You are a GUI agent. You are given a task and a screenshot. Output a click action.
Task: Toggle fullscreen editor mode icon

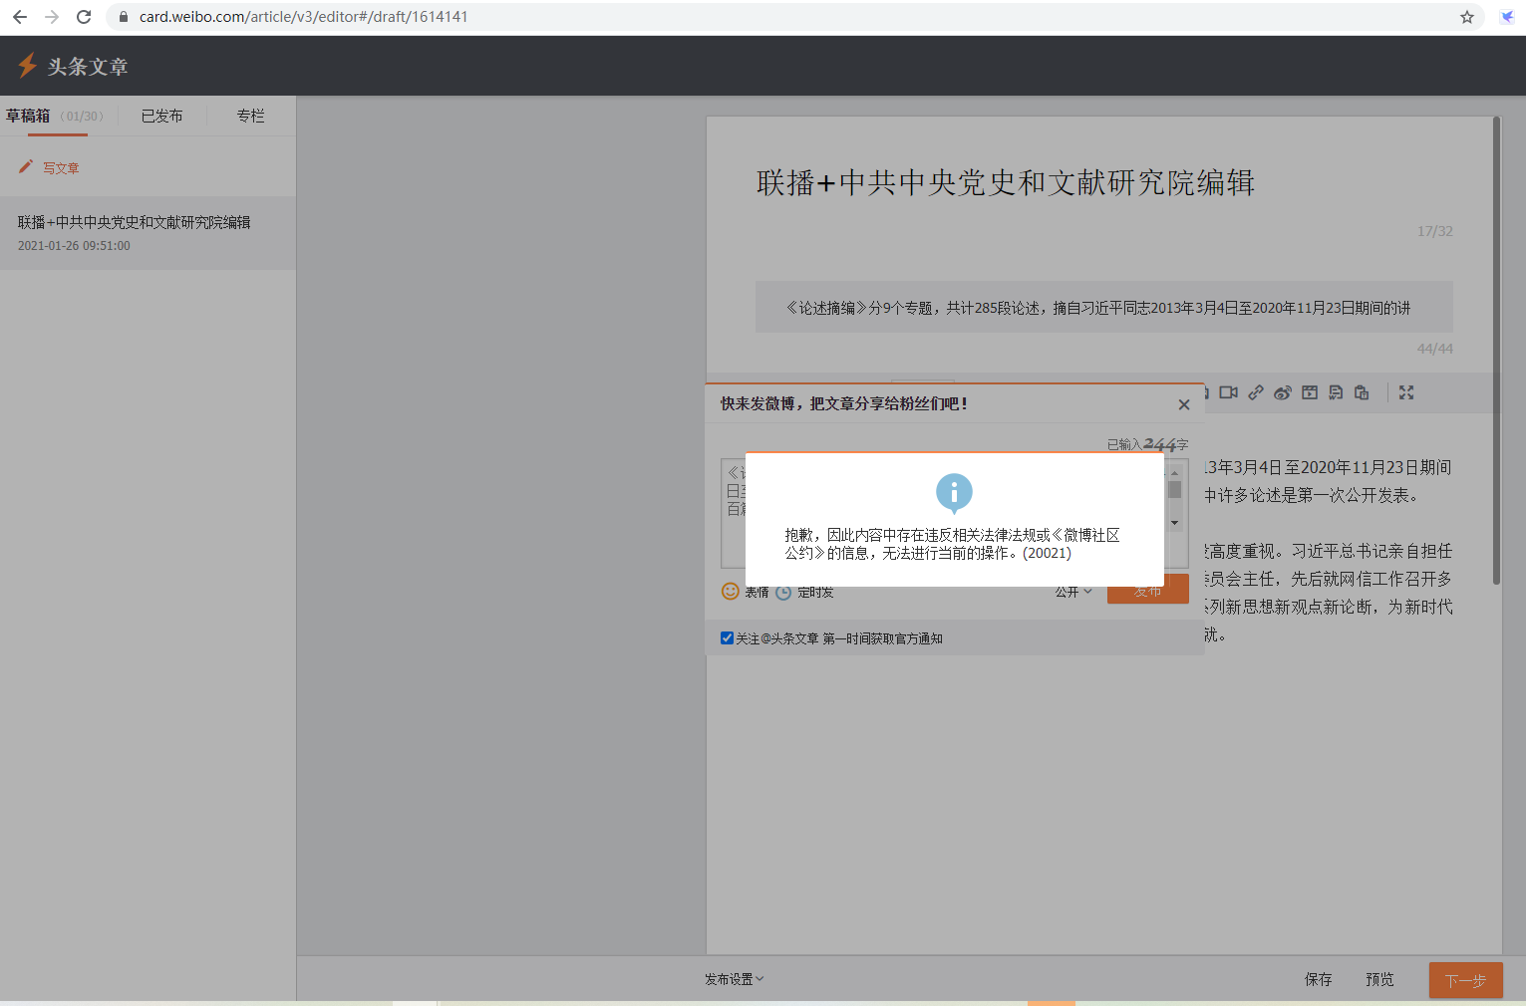[x=1406, y=392]
